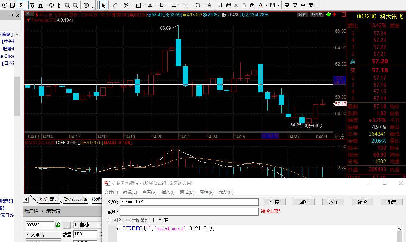406x242 pixels.
Task: Select the arrow pointer cursor tool
Action: (103, 5)
